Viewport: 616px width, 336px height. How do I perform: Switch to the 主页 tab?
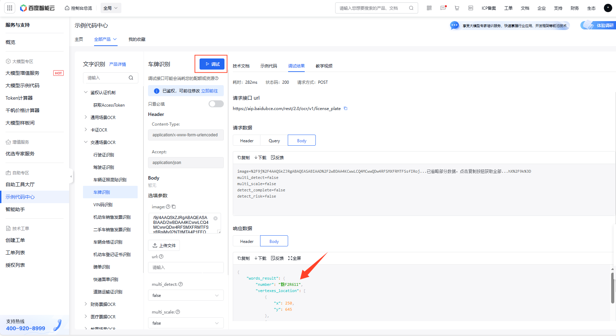pos(79,39)
